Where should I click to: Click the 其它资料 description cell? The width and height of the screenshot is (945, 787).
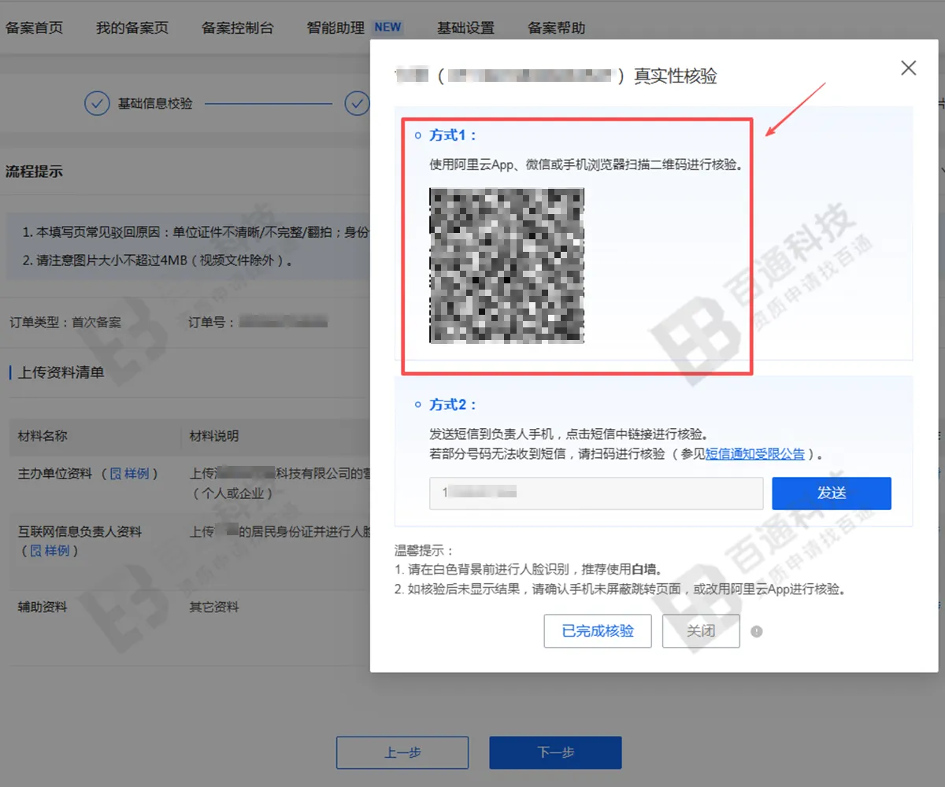(x=214, y=607)
